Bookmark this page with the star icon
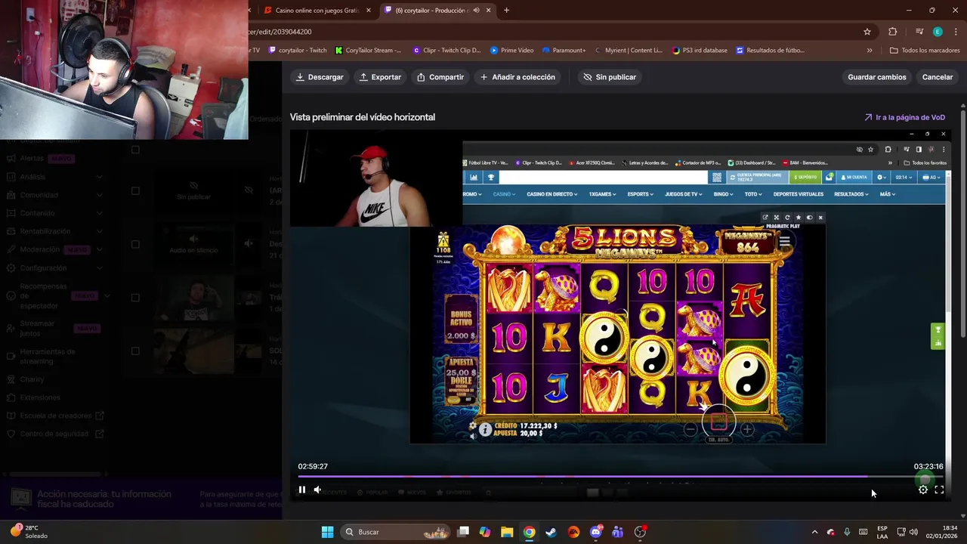This screenshot has height=544, width=967. [867, 32]
